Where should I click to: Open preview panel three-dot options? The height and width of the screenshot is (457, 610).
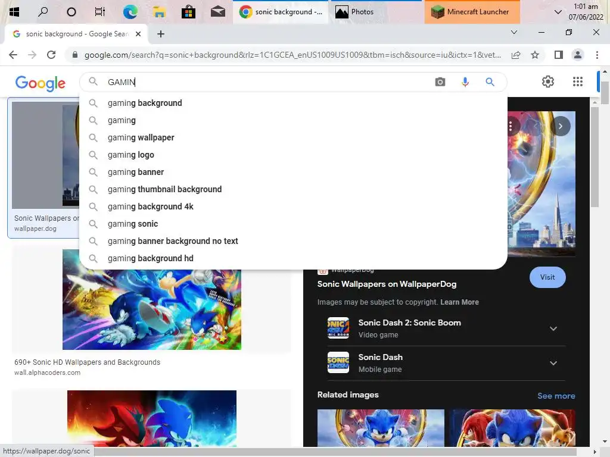point(511,126)
